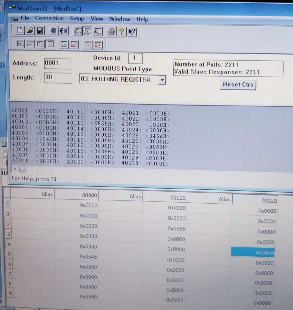Viewport: 293px width, 310px height.
Task: Select register 40001 value <0222H>
Action: [47, 111]
